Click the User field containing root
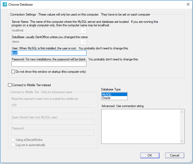 click(x=49, y=53)
